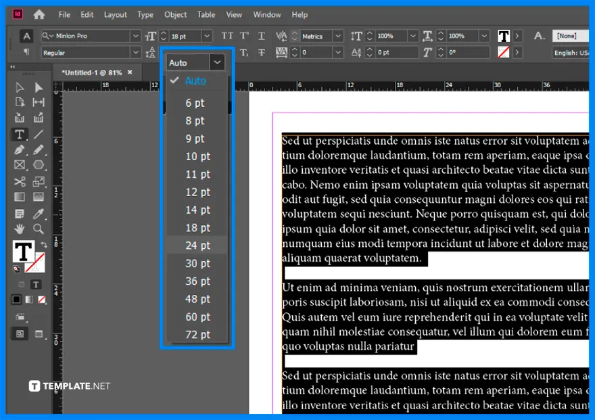Open the kerning Metrics dropdown
The image size is (595, 420).
(x=337, y=36)
